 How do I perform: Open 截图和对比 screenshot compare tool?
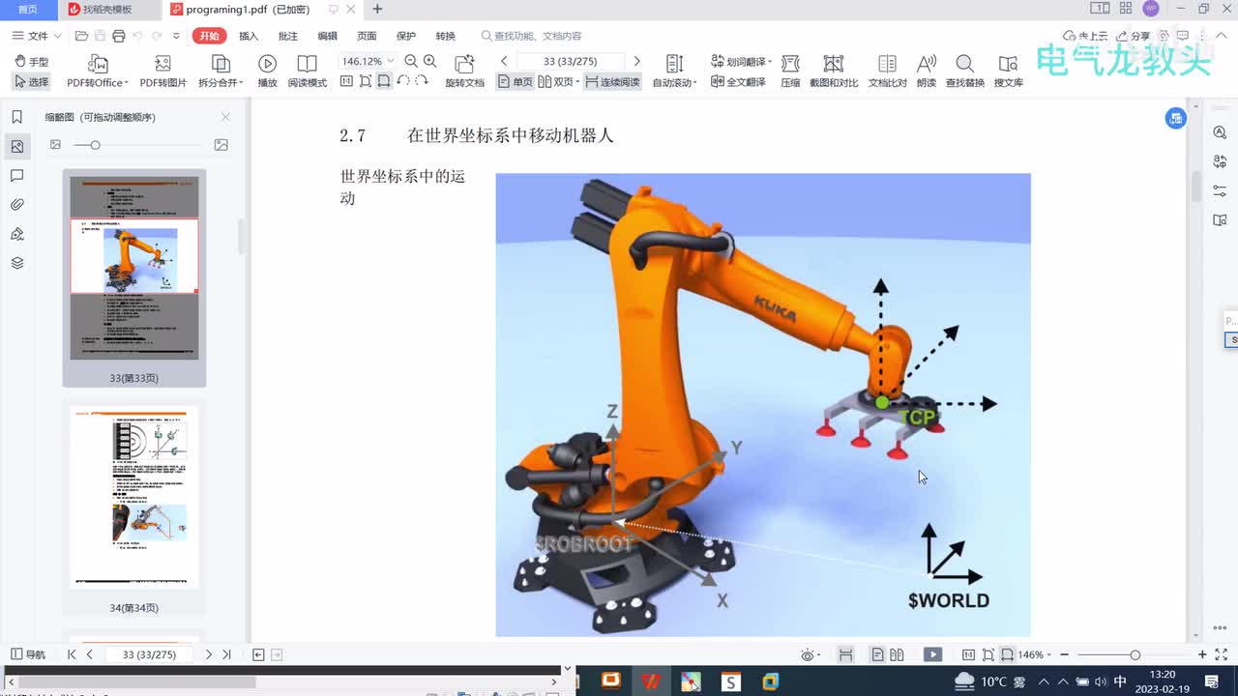point(833,72)
